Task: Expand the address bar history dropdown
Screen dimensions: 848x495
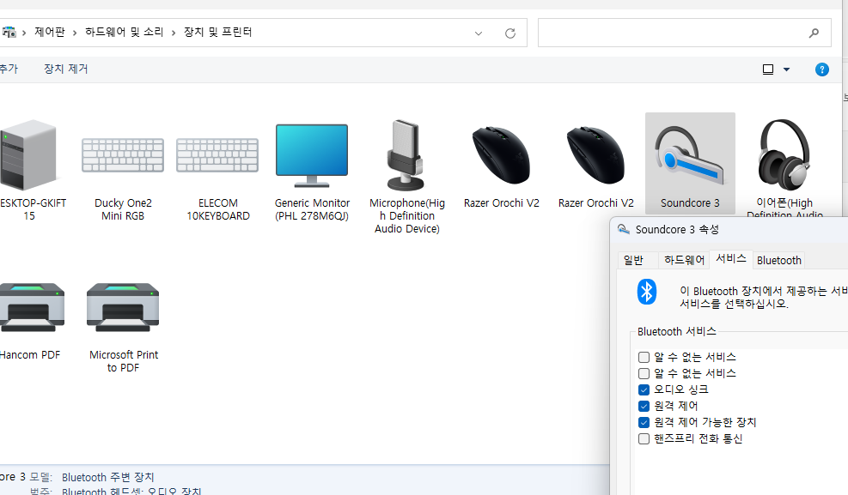Action: (478, 33)
